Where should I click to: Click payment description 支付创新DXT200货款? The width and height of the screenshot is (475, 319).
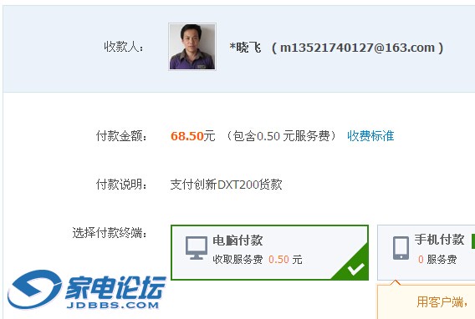coord(226,185)
